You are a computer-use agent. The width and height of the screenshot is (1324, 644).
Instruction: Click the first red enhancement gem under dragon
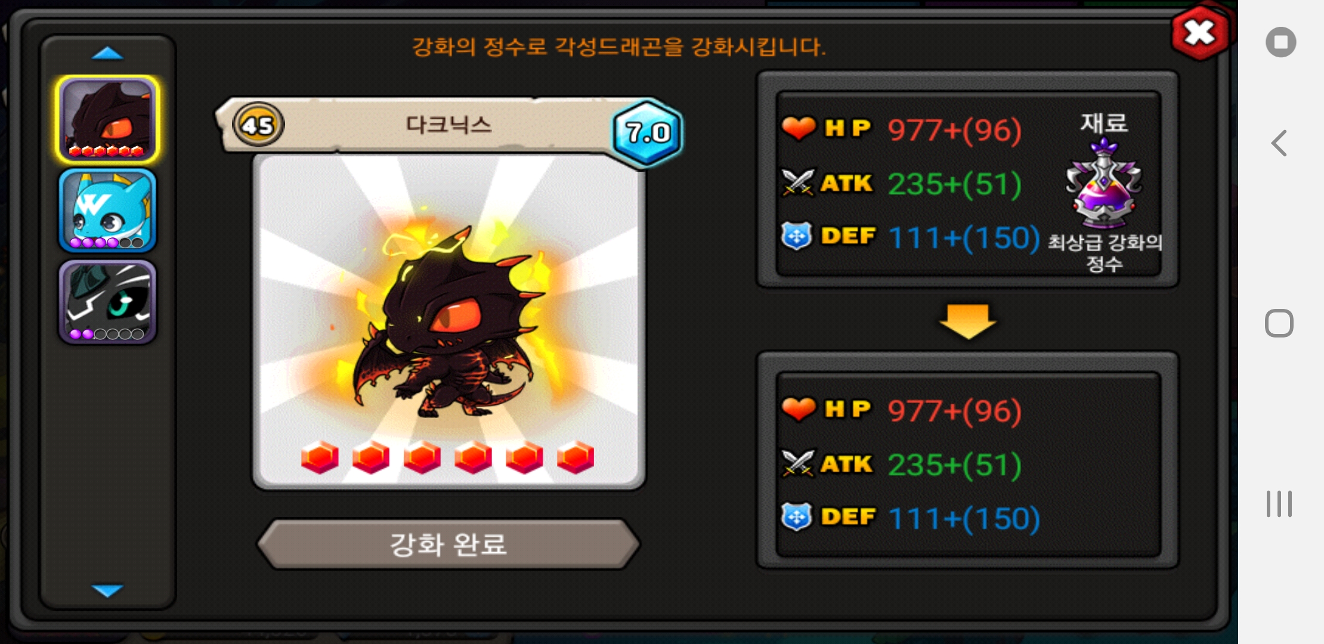click(320, 458)
